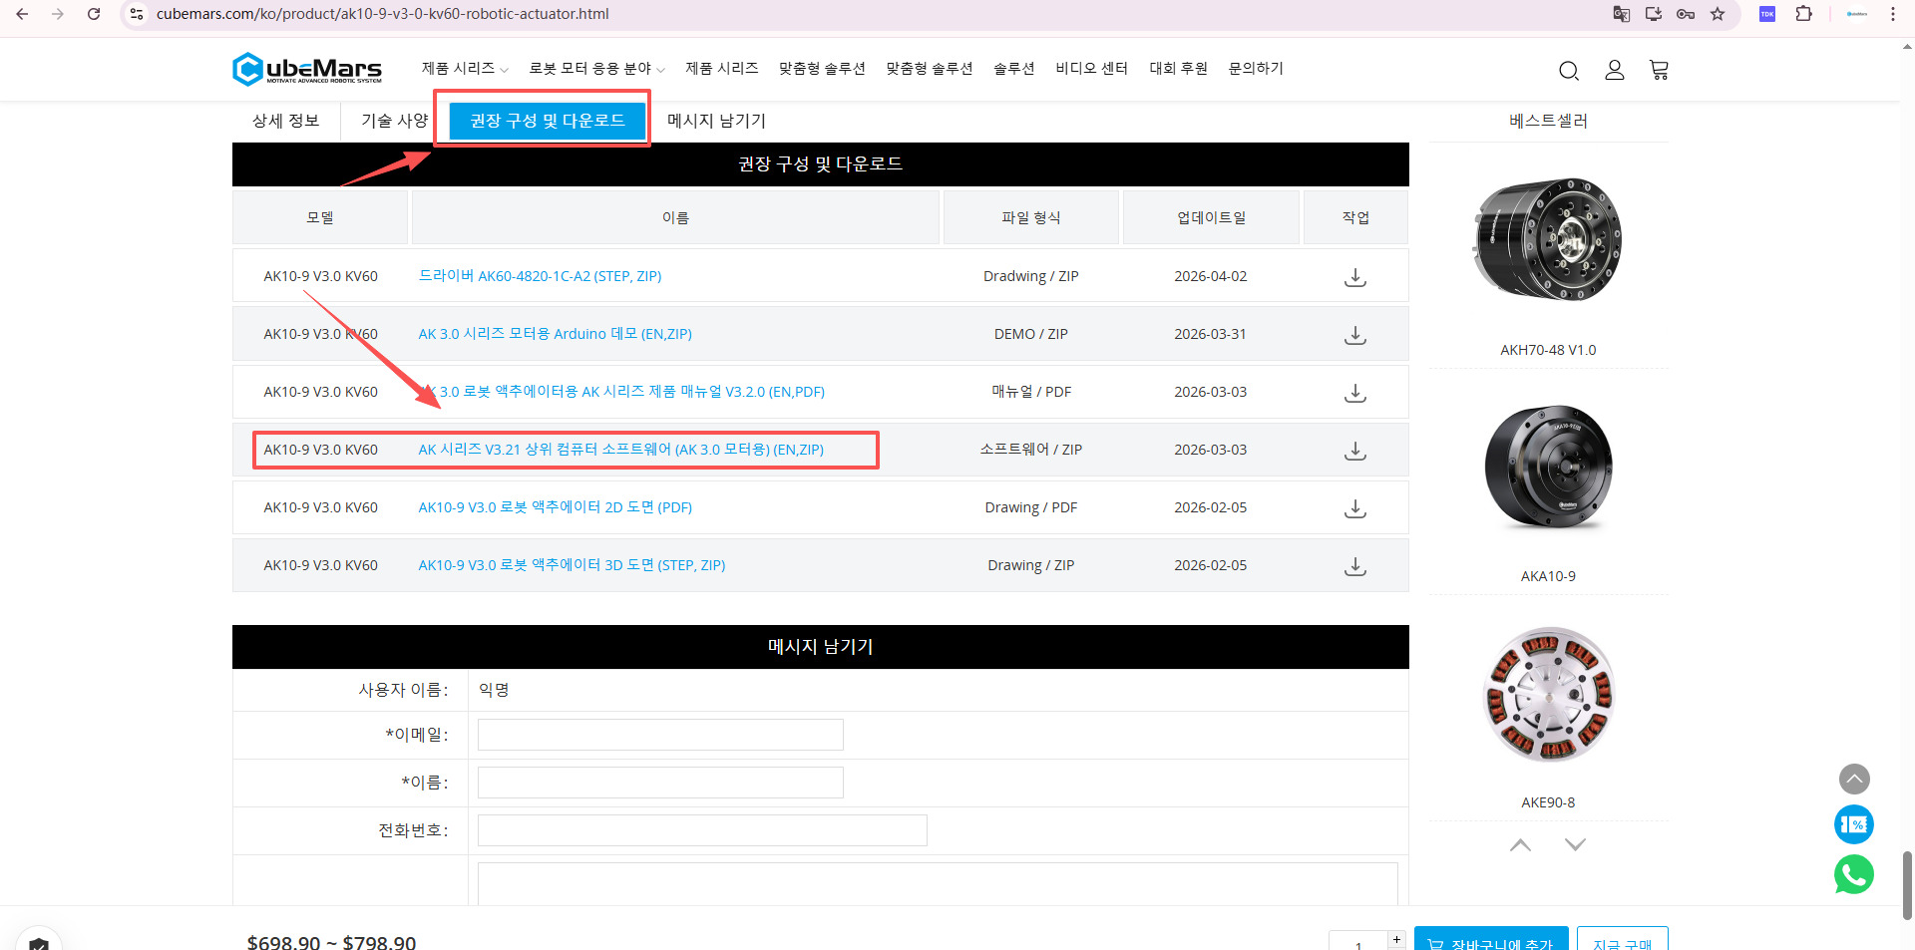Switch to the 기술 사양 tab

click(x=394, y=121)
